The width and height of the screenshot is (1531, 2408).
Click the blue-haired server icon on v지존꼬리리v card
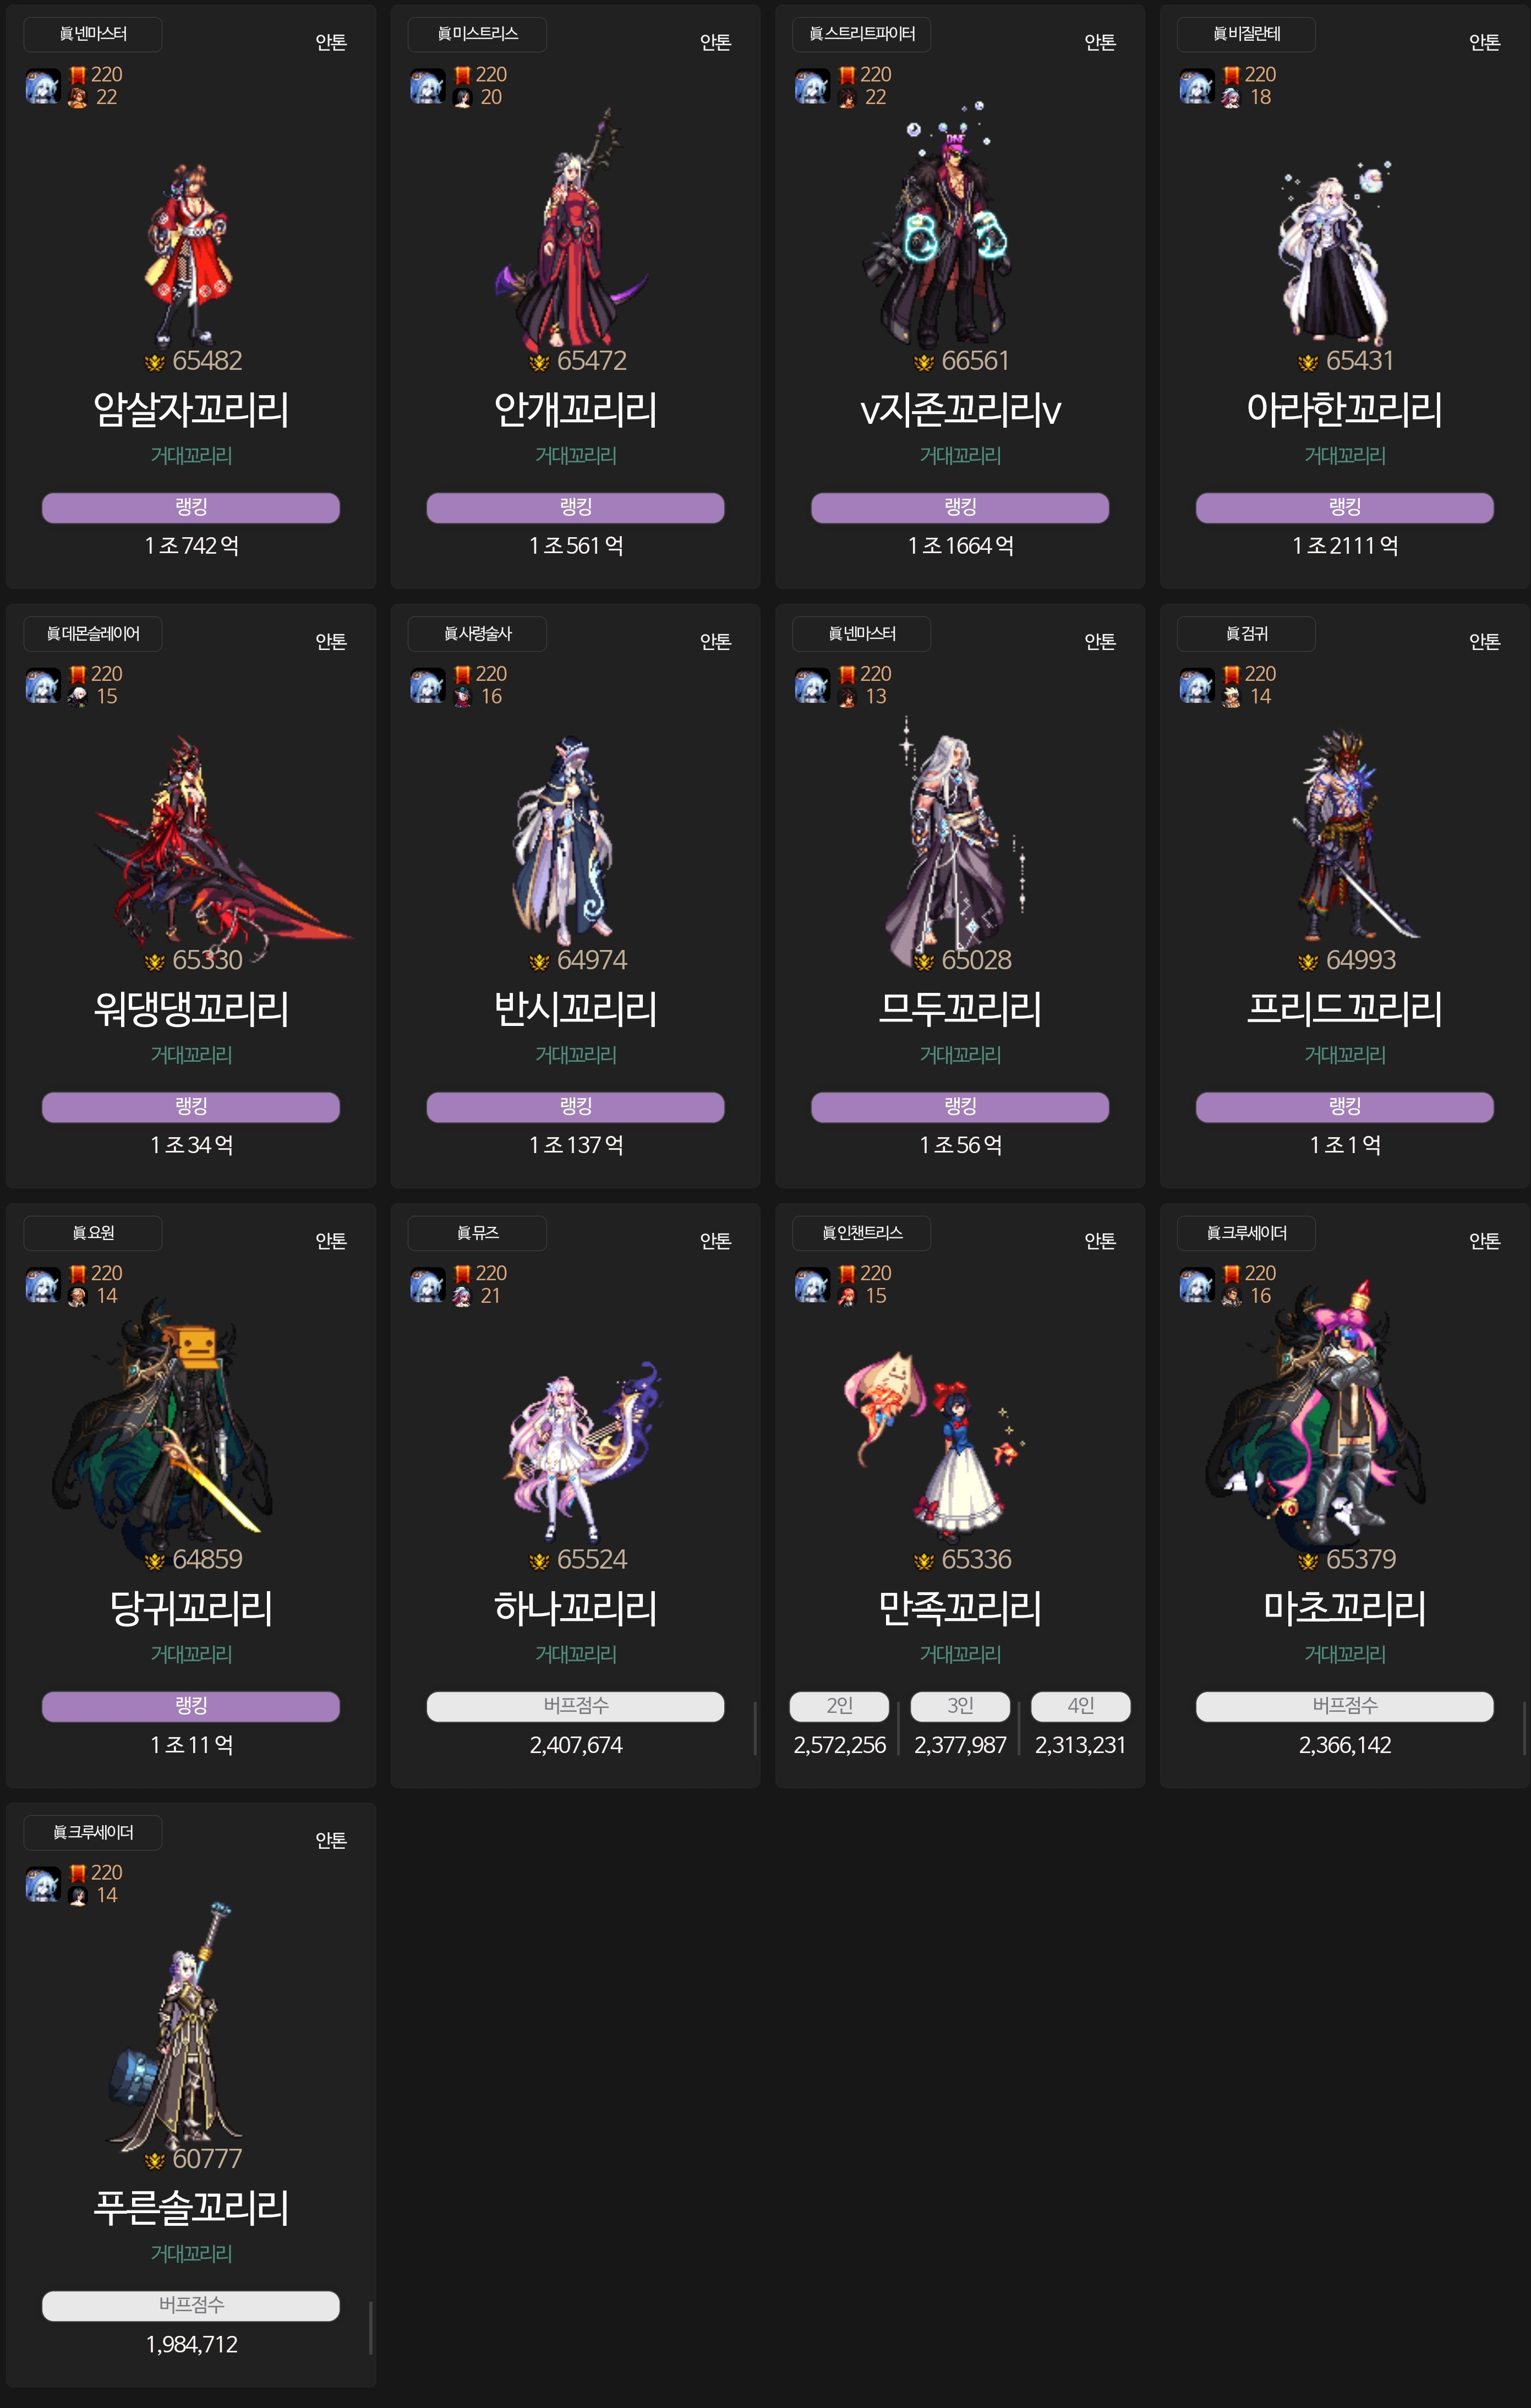812,86
